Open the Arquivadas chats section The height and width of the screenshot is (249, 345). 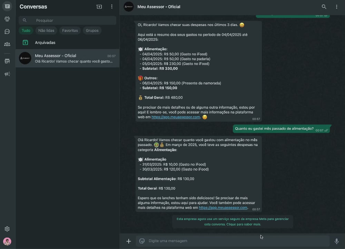pyautogui.click(x=45, y=43)
